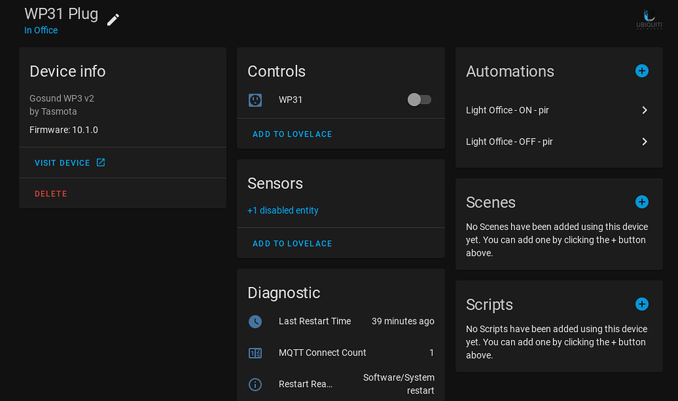The height and width of the screenshot is (401, 678).
Task: Show the disabled entity under Sensors
Action: pyautogui.click(x=283, y=210)
